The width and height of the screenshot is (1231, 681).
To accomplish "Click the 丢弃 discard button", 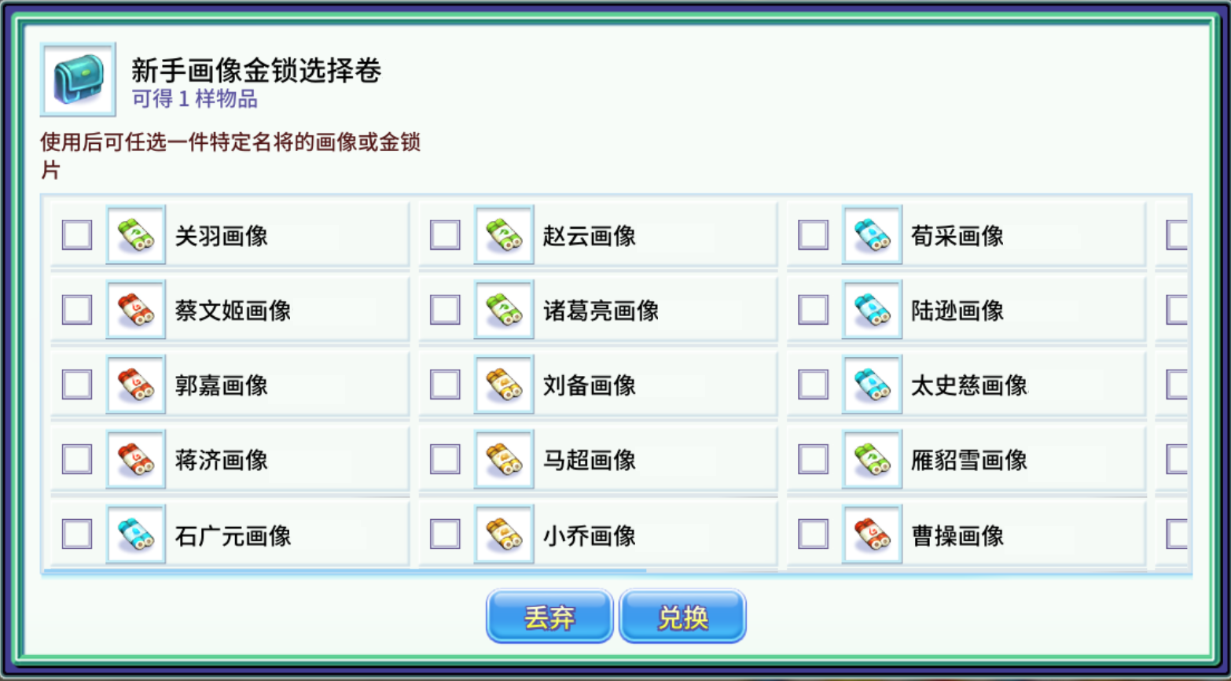I will [x=549, y=617].
